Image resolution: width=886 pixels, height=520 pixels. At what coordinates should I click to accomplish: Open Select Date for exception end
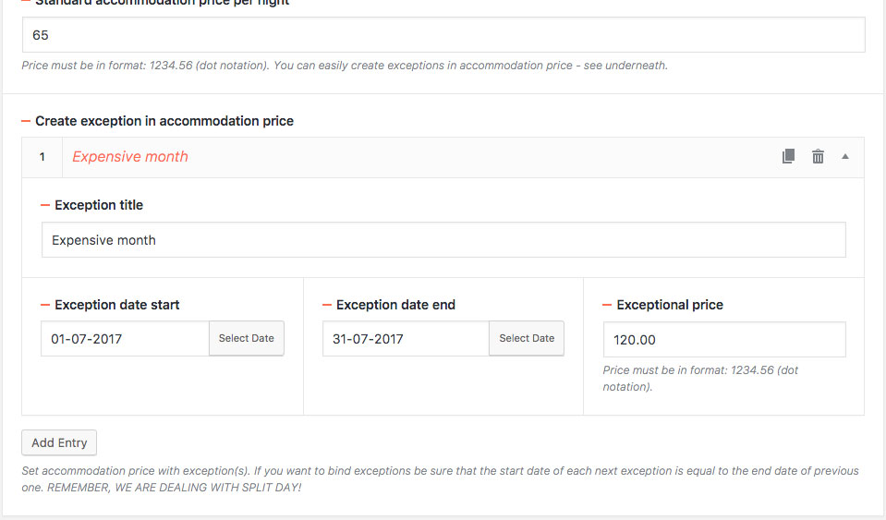pyautogui.click(x=527, y=338)
